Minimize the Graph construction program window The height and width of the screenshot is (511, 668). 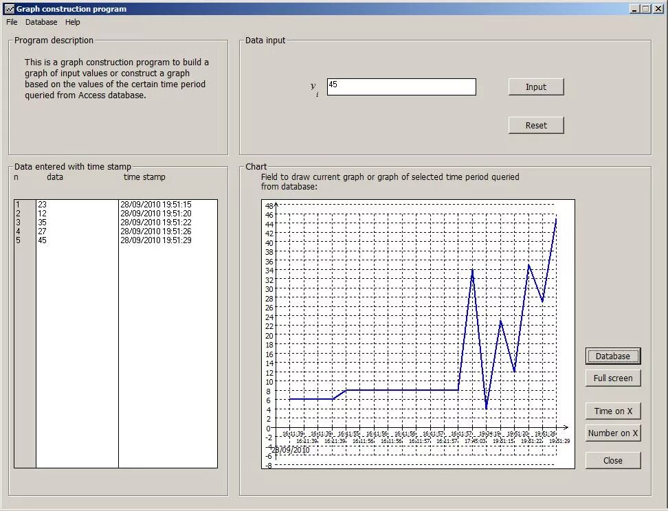[x=635, y=9]
